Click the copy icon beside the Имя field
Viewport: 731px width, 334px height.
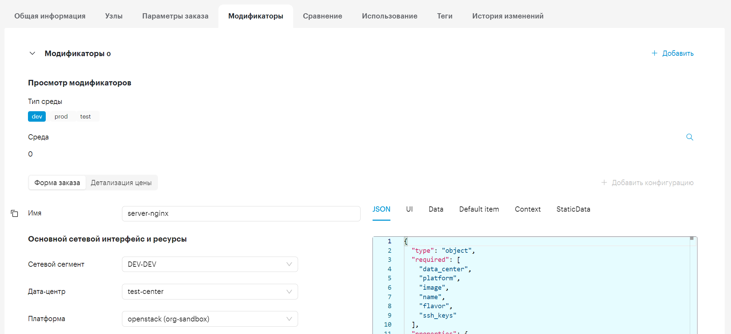[x=14, y=213]
